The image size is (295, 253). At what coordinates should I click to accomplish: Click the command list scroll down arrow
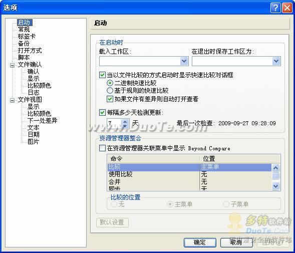coord(275,186)
